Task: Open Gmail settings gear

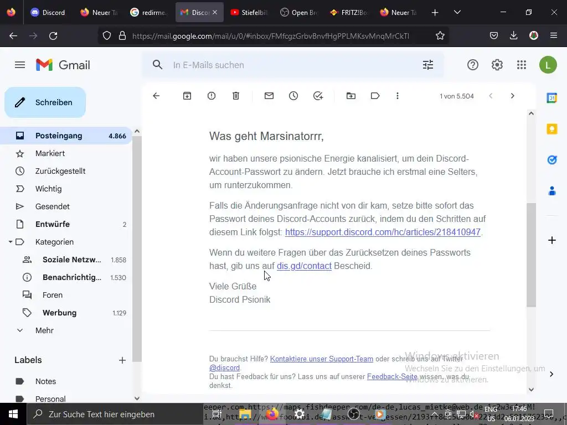Action: (x=497, y=65)
